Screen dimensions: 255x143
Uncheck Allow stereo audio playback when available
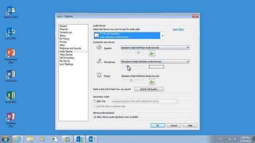(x=95, y=117)
